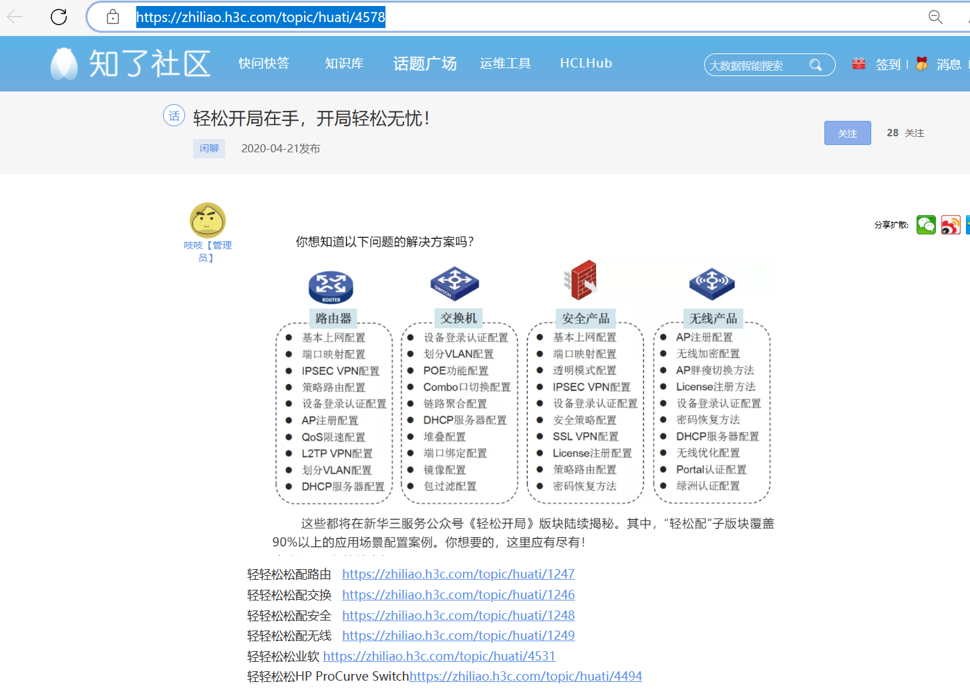
Task: Open link topic/huati/1248 for 配安全
Action: pos(458,615)
